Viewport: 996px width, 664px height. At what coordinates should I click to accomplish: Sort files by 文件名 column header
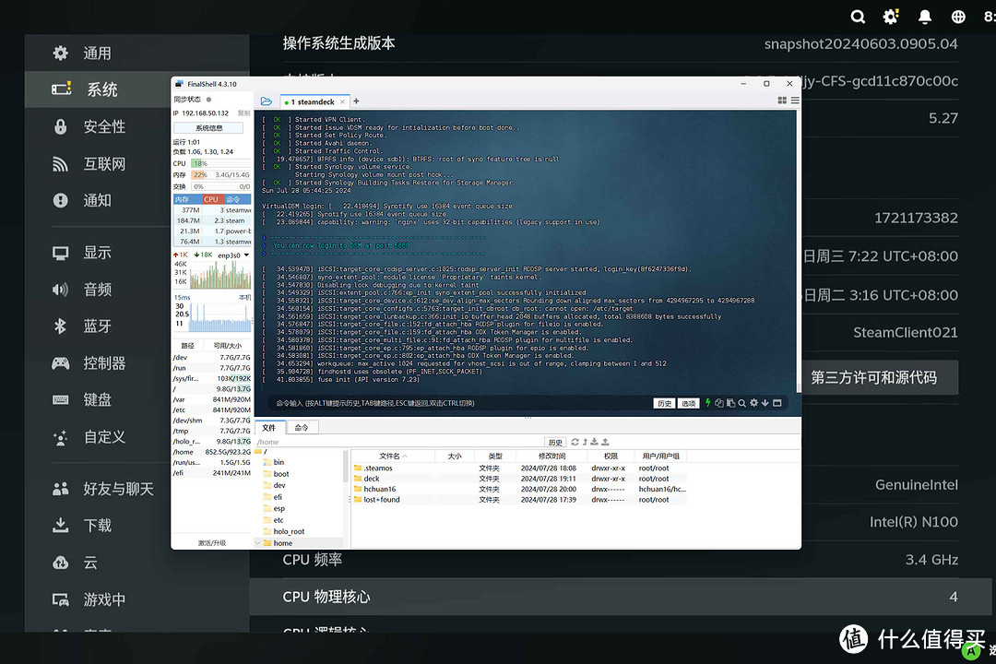[x=389, y=456]
